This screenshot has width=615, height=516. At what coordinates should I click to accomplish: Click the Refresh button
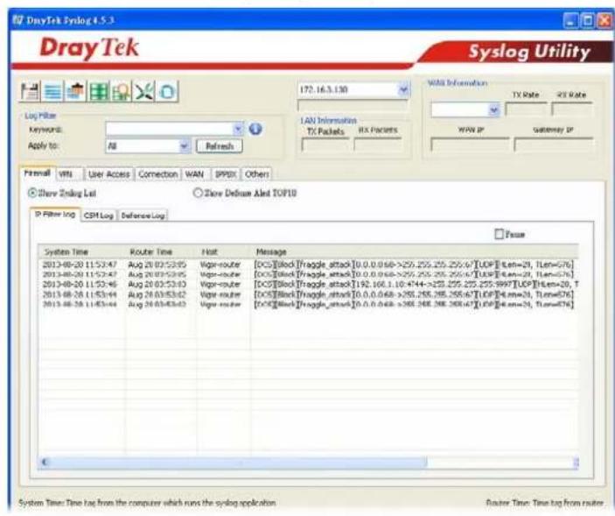point(220,146)
